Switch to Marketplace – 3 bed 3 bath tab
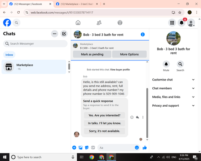 click(x=77, y=4)
